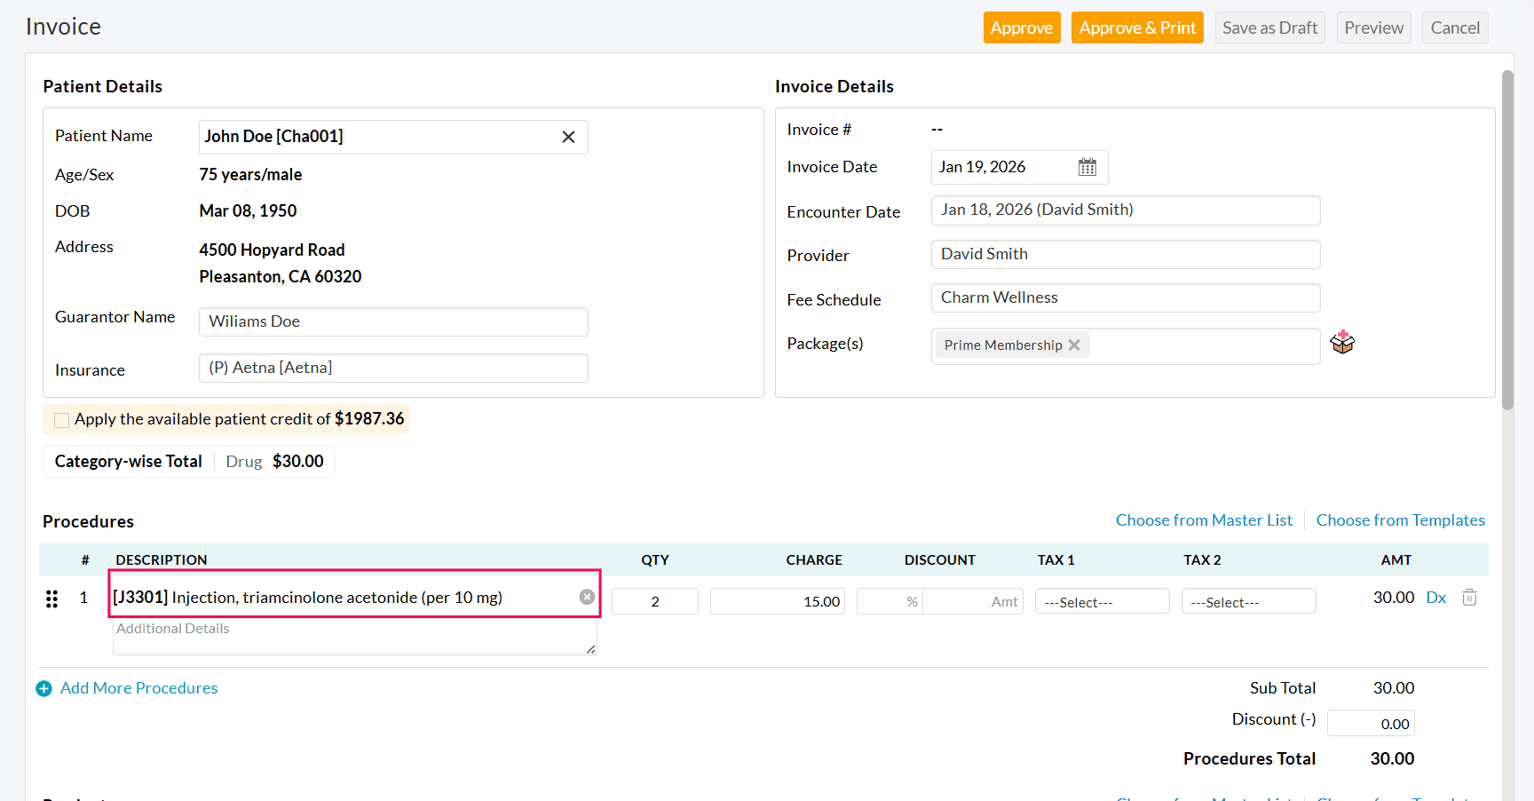Preview the invoice
Viewport: 1534px width, 801px height.
pyautogui.click(x=1372, y=28)
